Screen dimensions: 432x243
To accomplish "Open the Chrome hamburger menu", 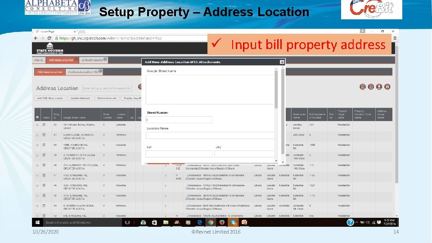I will point(395,38).
